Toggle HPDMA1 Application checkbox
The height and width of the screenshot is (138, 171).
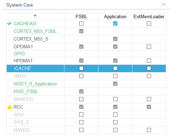[x=115, y=61]
